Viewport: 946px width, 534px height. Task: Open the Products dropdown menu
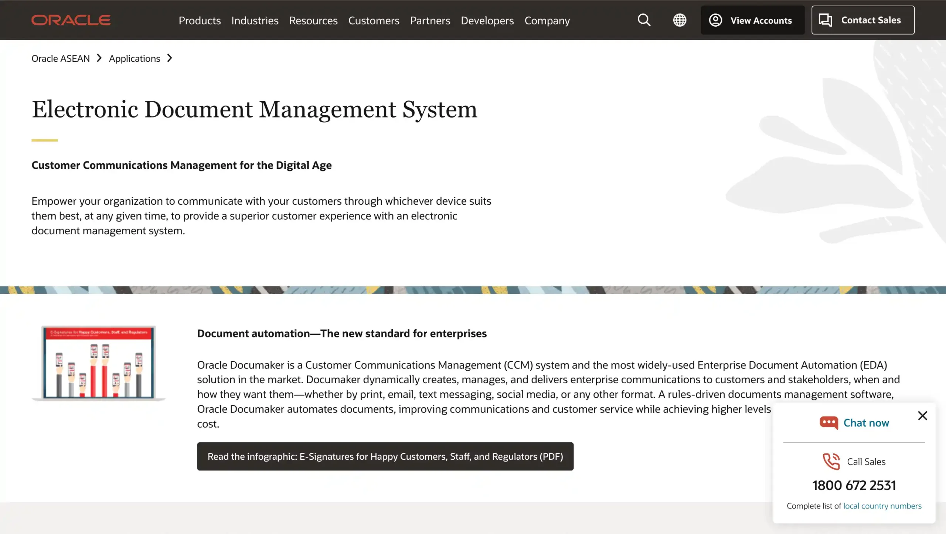coord(199,21)
